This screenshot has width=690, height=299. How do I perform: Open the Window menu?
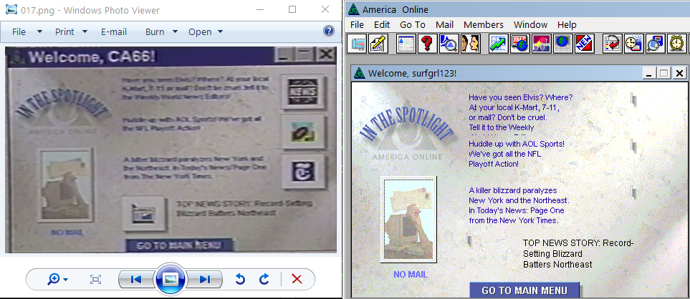530,24
